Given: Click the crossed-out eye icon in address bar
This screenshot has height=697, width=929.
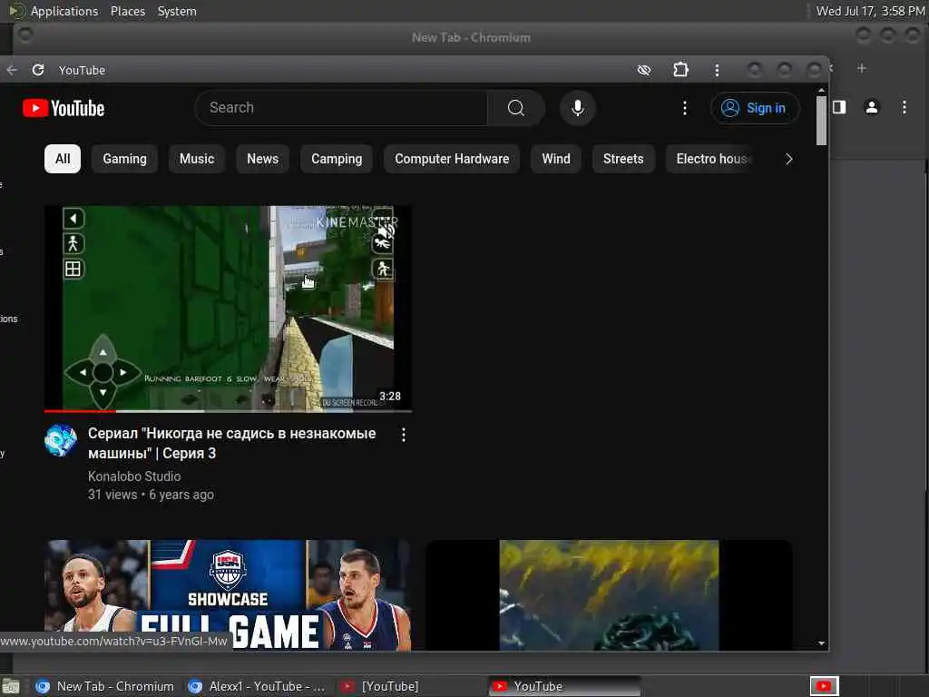Looking at the screenshot, I should point(644,70).
